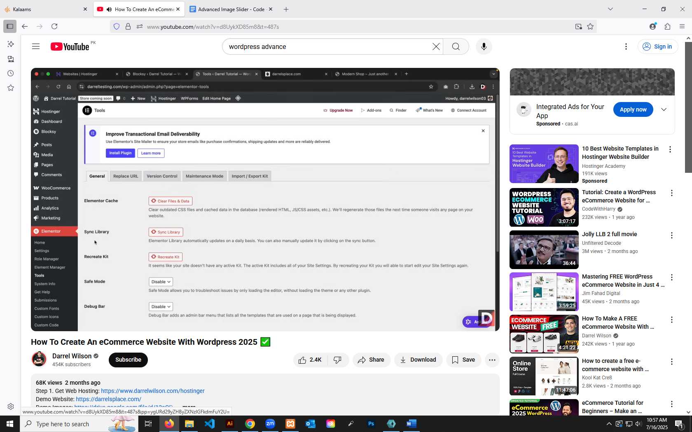692x432 pixels.
Task: Open the darrelwilson.com/hostinger link
Action: (x=153, y=391)
